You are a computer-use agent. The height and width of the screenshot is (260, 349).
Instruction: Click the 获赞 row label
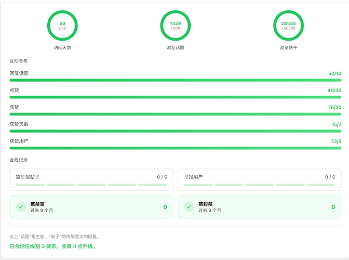tap(14, 107)
